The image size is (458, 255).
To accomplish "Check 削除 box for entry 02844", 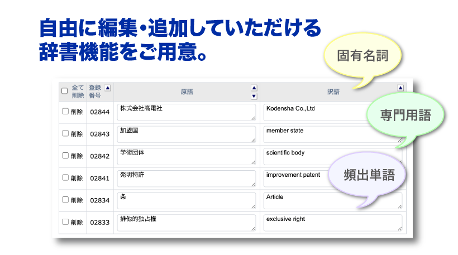I will (65, 112).
